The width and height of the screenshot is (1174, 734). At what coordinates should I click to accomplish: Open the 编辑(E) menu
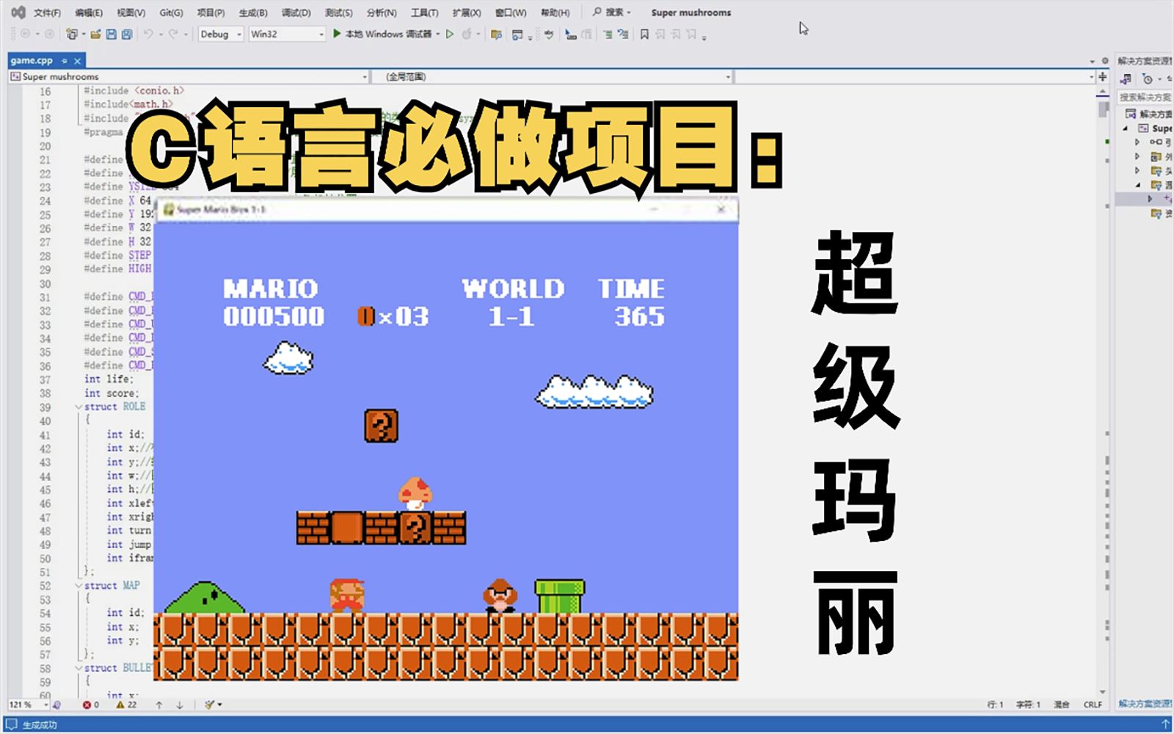(x=89, y=12)
